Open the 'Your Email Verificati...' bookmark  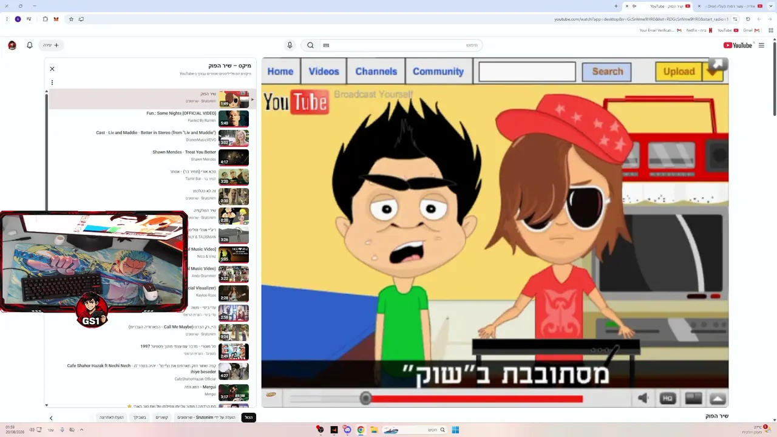(660, 30)
